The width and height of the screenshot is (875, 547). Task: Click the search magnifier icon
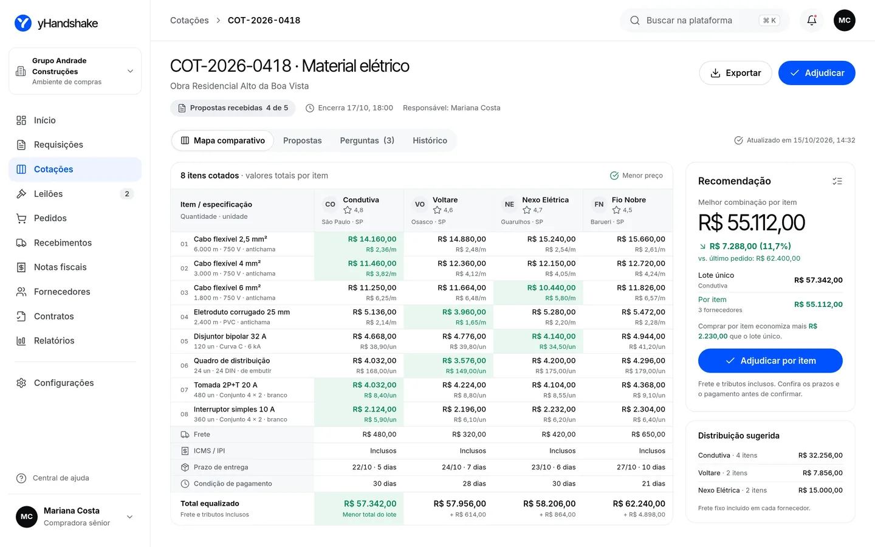(635, 20)
